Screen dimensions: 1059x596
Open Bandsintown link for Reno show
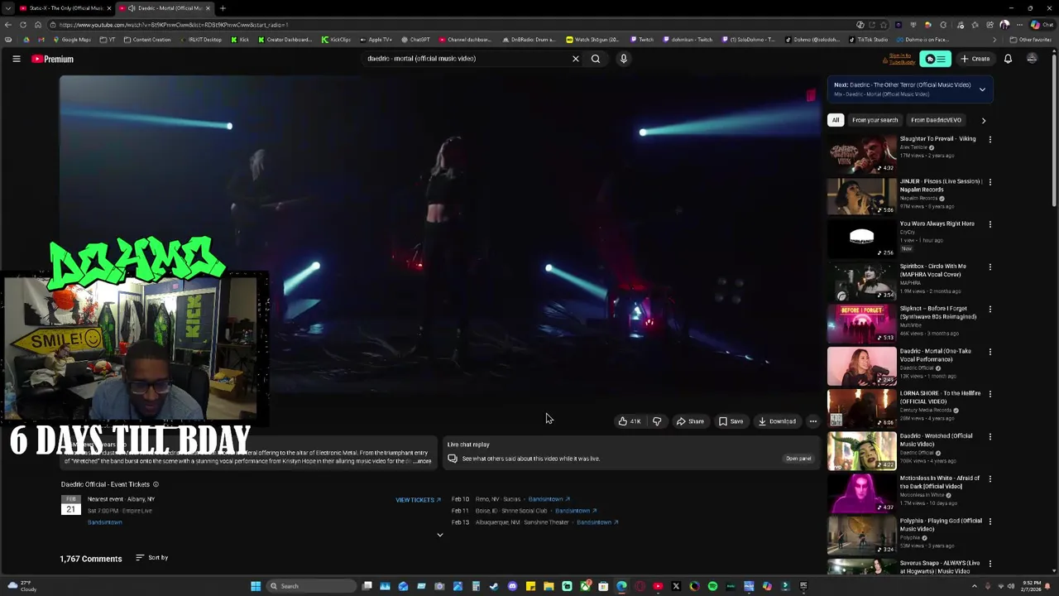[x=549, y=499]
